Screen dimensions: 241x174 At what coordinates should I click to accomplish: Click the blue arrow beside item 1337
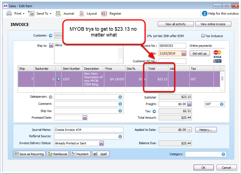59,79
